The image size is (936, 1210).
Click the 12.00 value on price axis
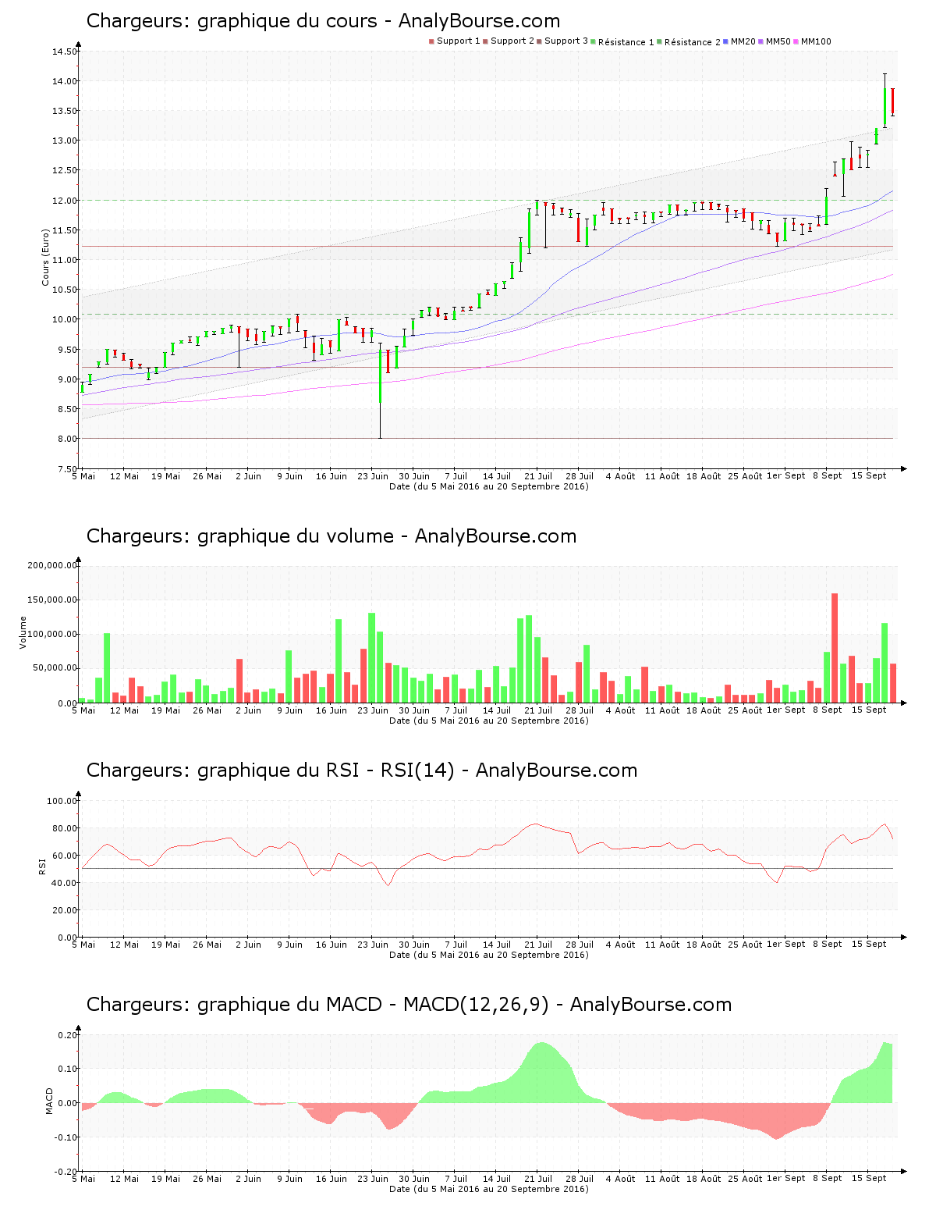pos(65,201)
